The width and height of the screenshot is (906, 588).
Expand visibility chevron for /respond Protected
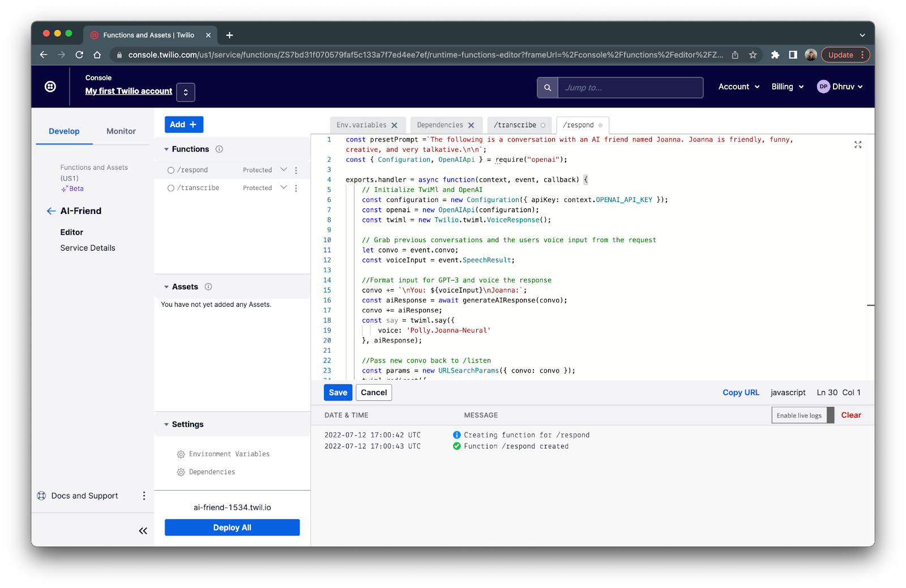pos(284,170)
